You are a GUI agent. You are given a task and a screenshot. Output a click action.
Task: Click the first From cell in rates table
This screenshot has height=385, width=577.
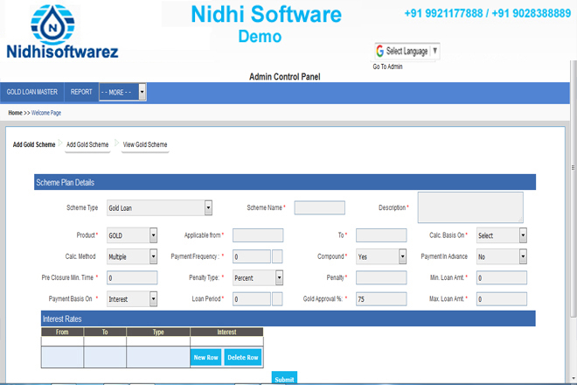click(62, 341)
